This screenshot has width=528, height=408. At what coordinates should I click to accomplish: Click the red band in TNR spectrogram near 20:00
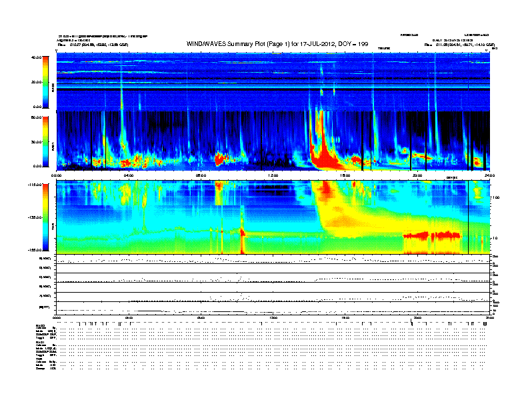pos(432,235)
